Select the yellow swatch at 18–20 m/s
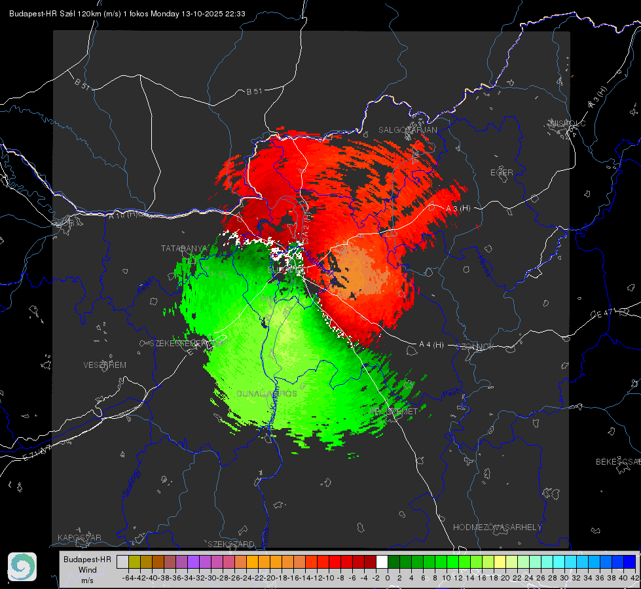 pyautogui.click(x=500, y=562)
